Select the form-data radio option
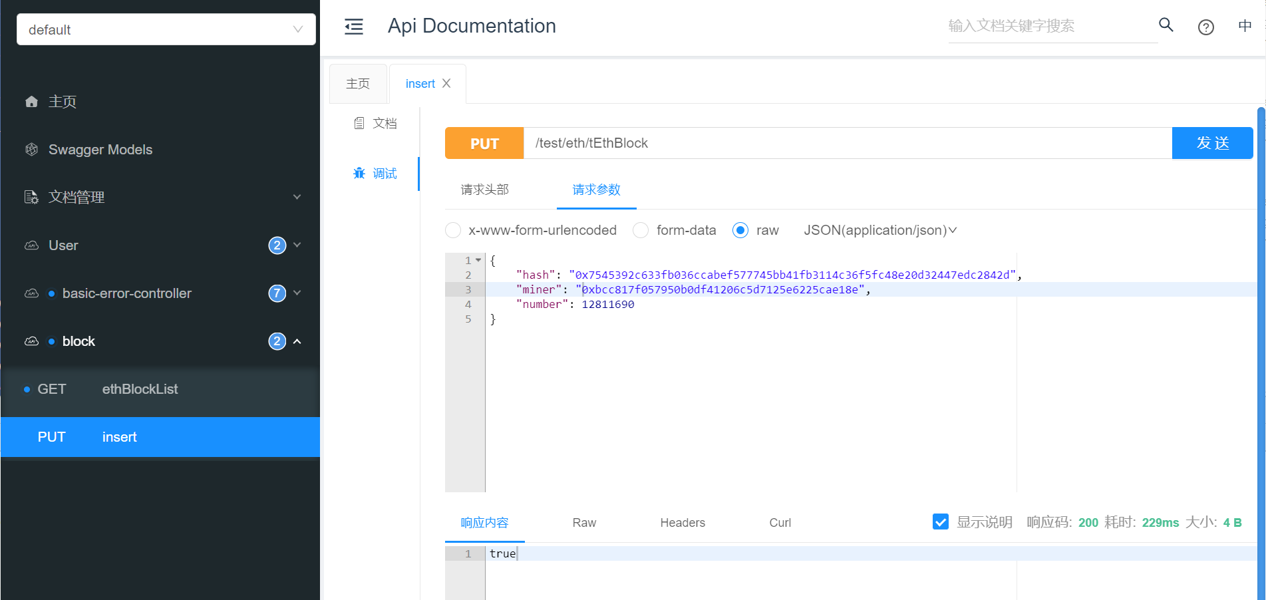 point(641,230)
